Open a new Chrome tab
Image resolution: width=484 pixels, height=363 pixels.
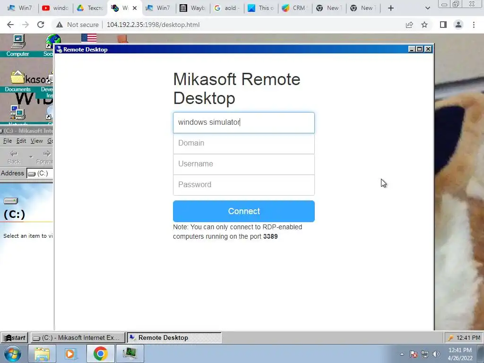point(391,8)
